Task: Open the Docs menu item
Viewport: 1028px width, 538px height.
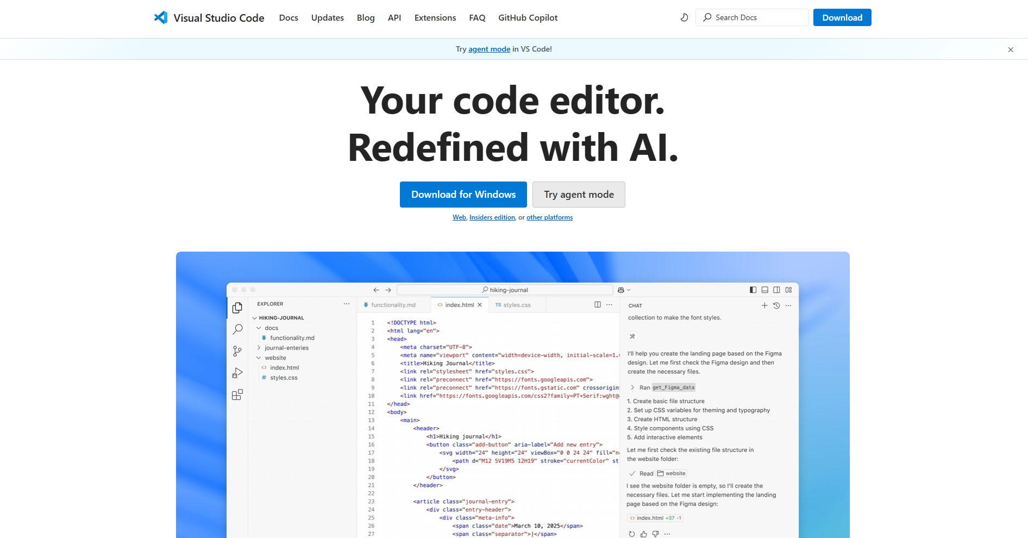Action: tap(289, 18)
